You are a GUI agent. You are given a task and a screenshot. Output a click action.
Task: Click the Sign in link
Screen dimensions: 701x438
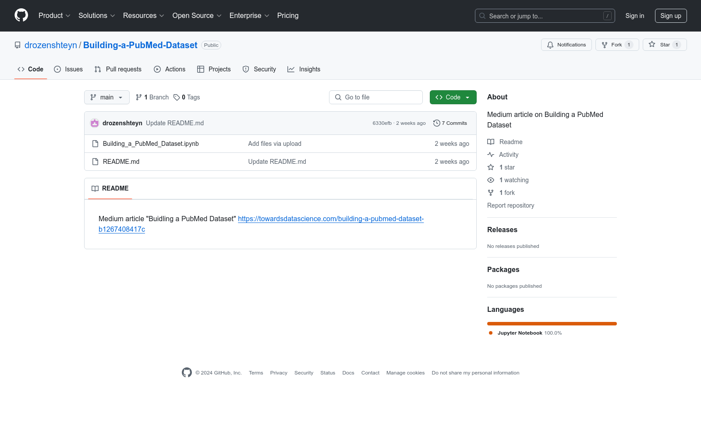tap(635, 16)
